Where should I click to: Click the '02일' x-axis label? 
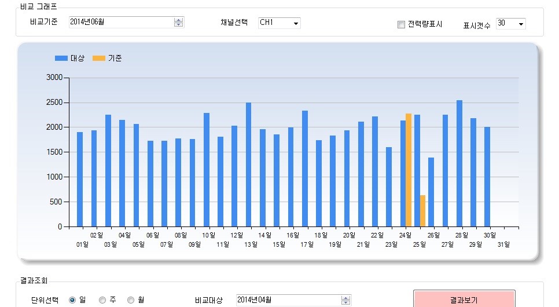pyautogui.click(x=96, y=235)
